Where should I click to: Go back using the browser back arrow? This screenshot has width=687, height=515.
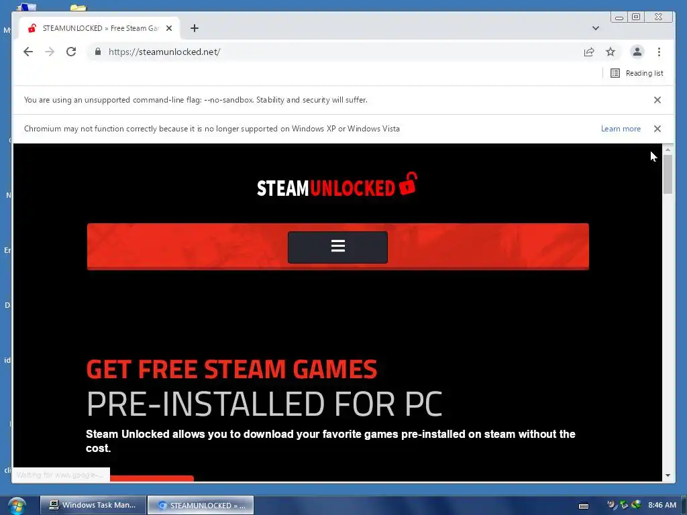[x=28, y=52]
